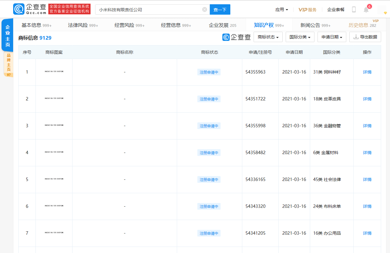Expand the 应用 dropdown menu
Screen dimensions: 390x253
tap(281, 10)
